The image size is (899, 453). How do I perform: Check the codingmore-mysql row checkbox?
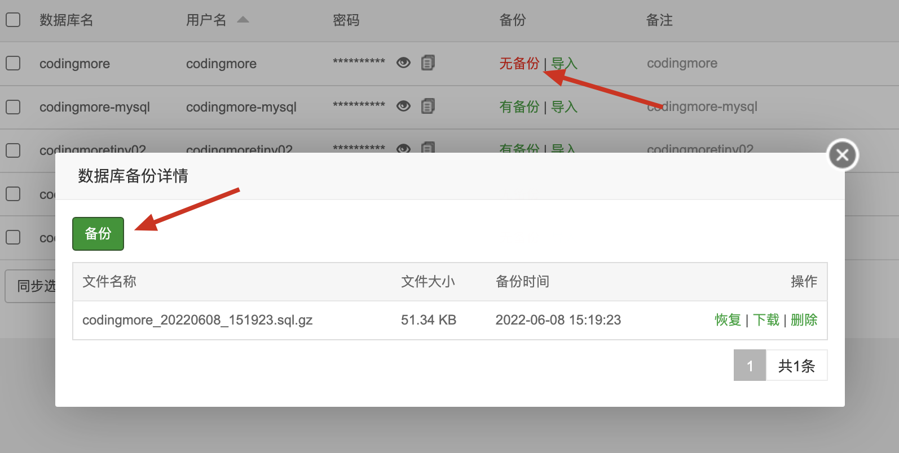click(13, 106)
